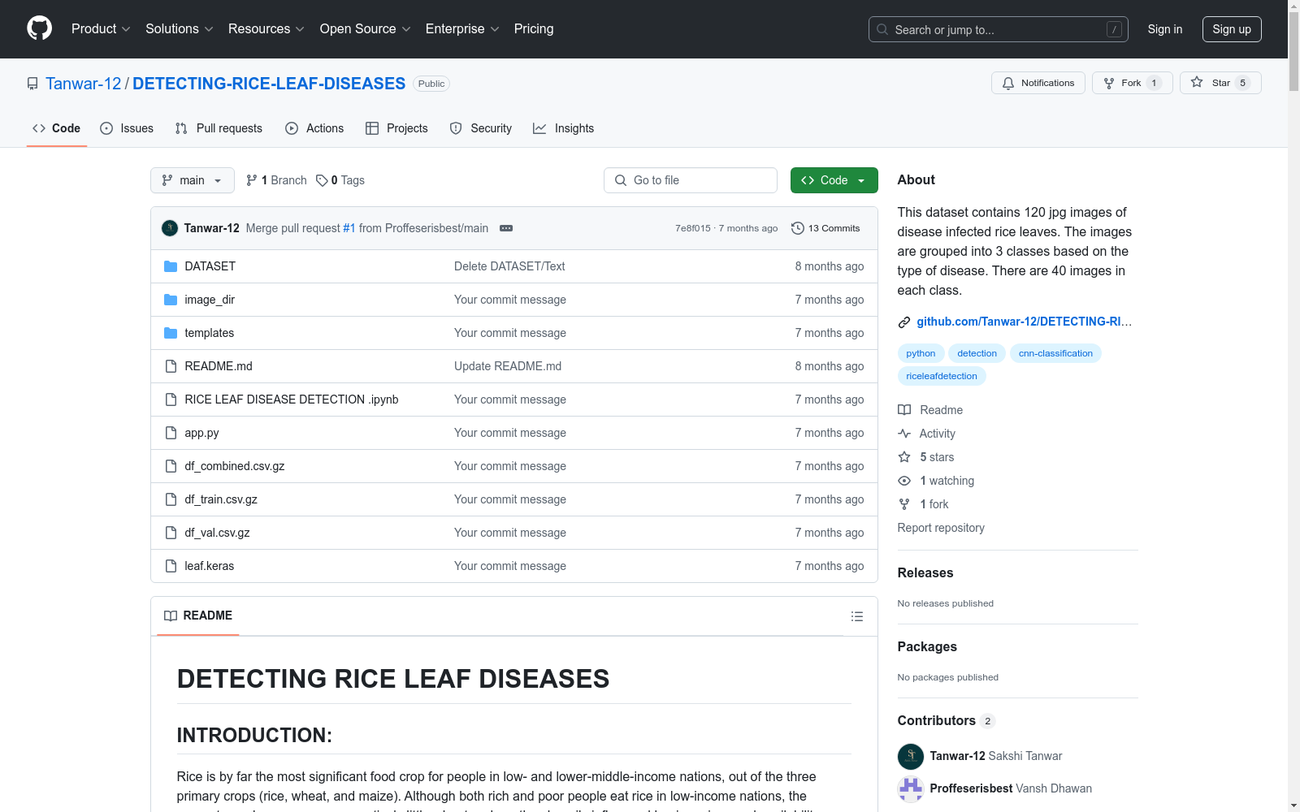Select the Code repository tab
This screenshot has width=1300, height=812.
click(x=57, y=128)
